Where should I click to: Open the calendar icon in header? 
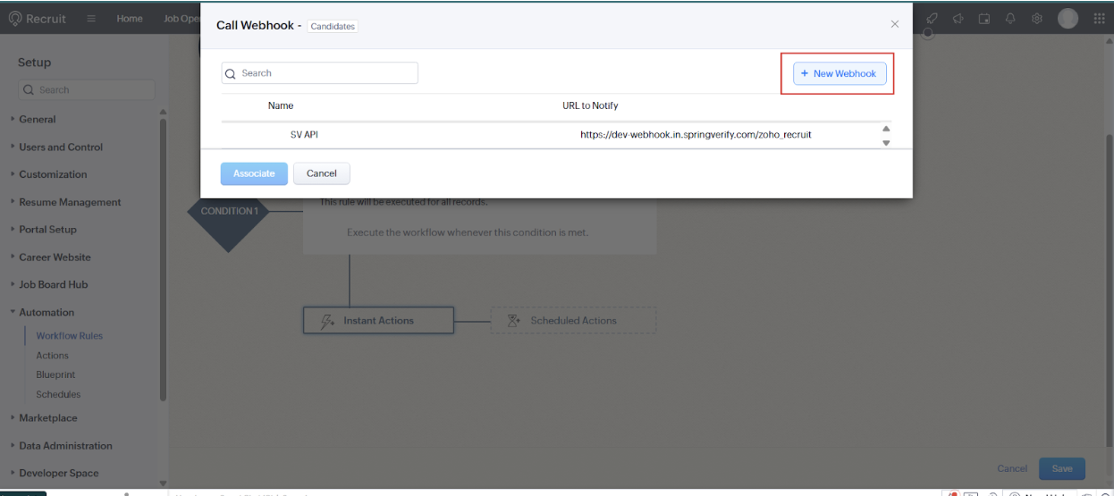pyautogui.click(x=984, y=19)
